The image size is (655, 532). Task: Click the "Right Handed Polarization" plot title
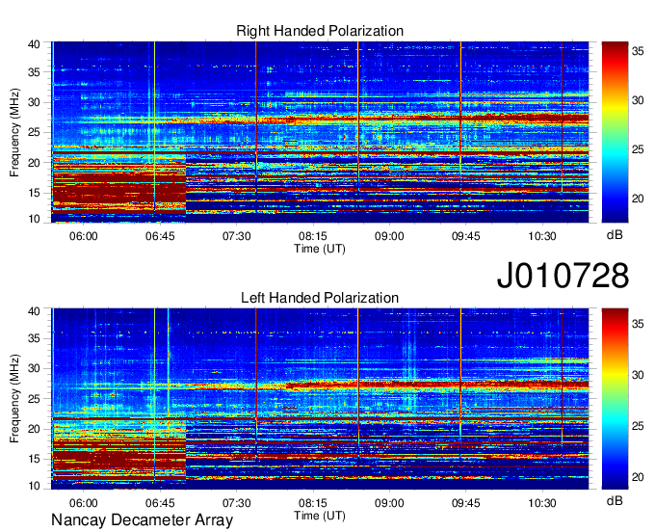click(320, 31)
